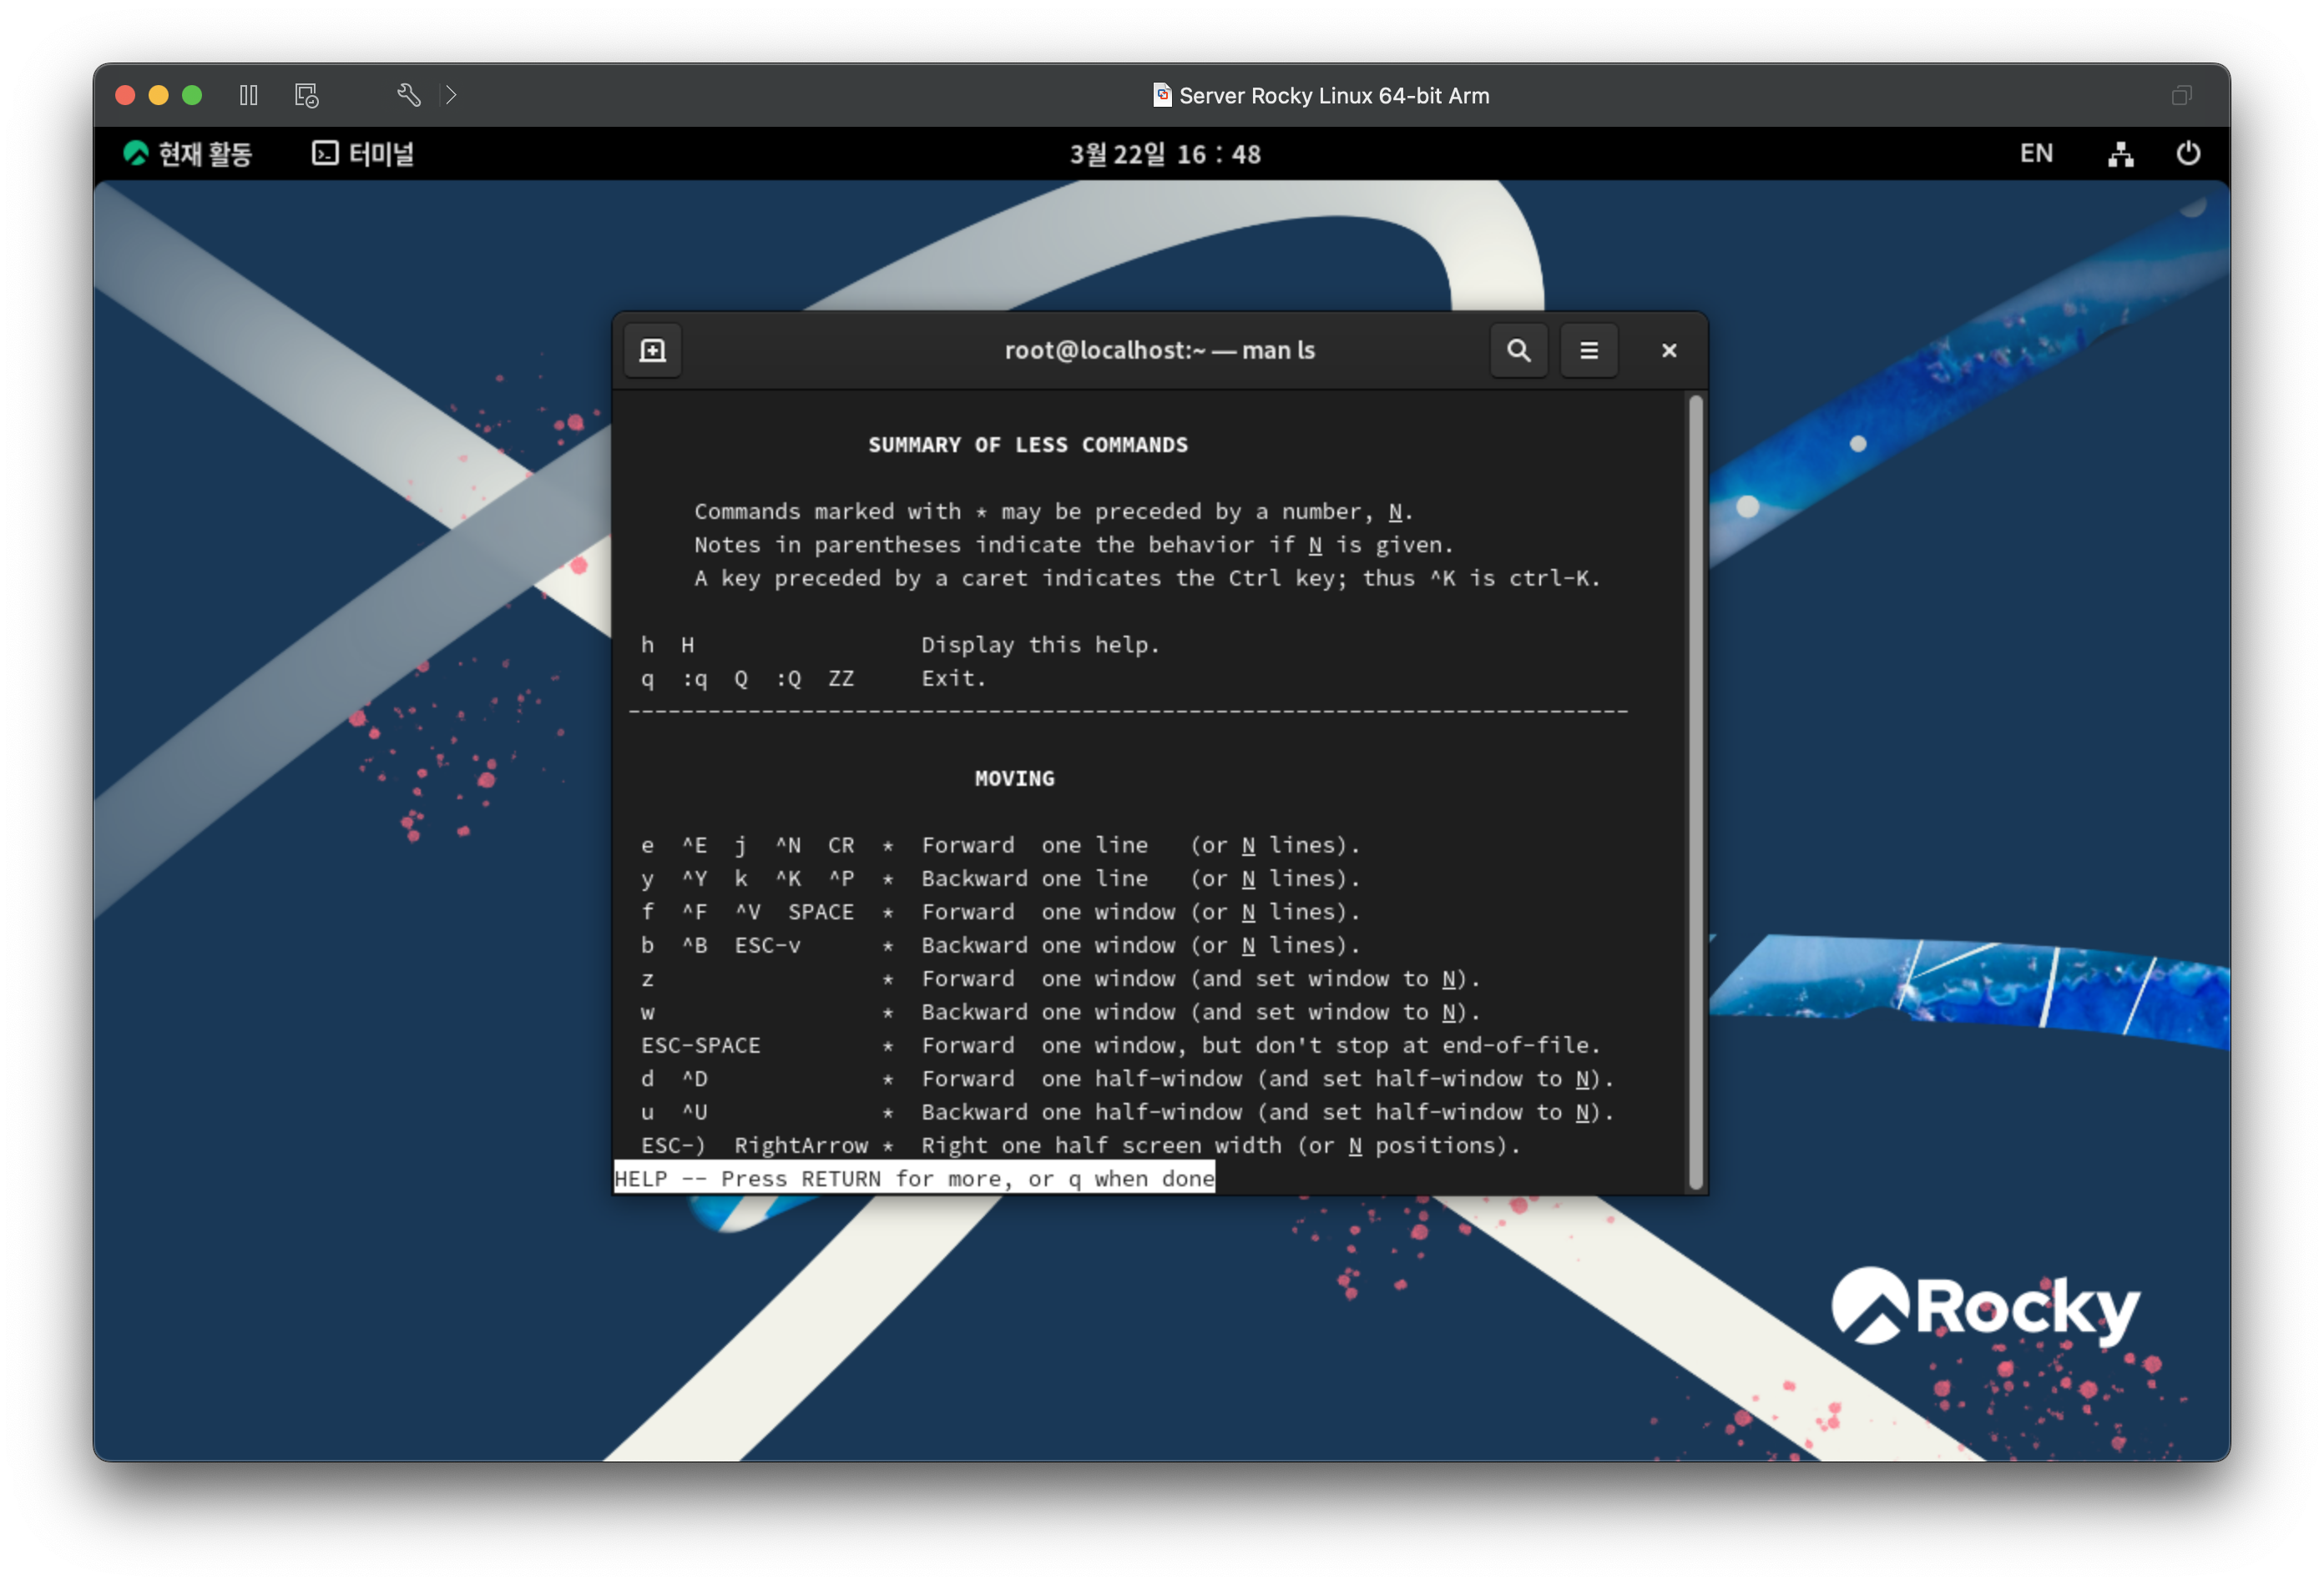Open the 터미널 app menu
2324x1585 pixels.
[x=363, y=153]
